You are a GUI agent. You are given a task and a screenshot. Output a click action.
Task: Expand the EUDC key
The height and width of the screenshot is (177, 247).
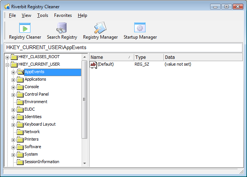click(14, 110)
